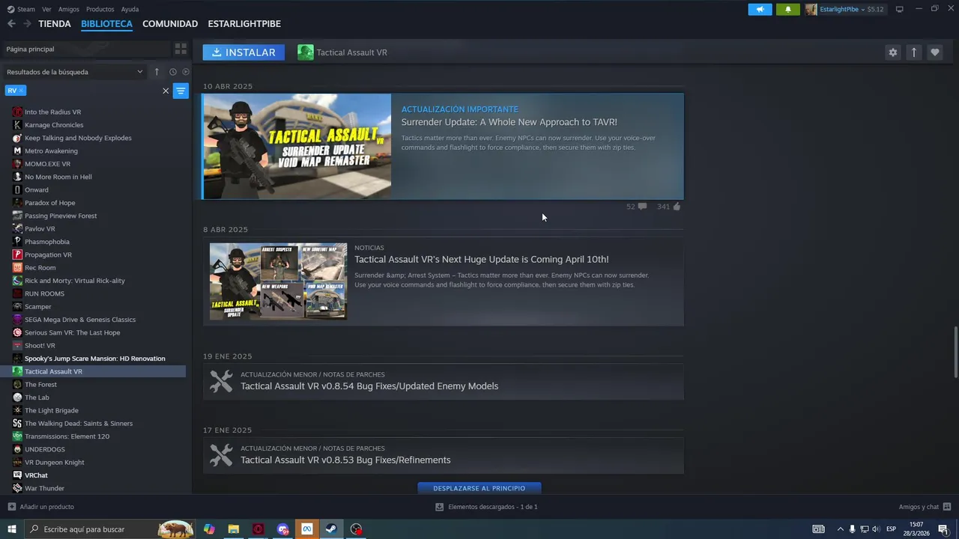Open the green notifications bell
959x539 pixels.
(787, 9)
